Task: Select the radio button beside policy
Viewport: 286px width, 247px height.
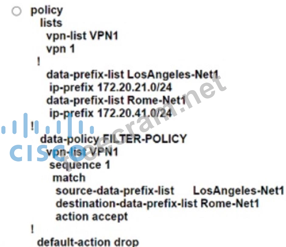Action: 17,11
